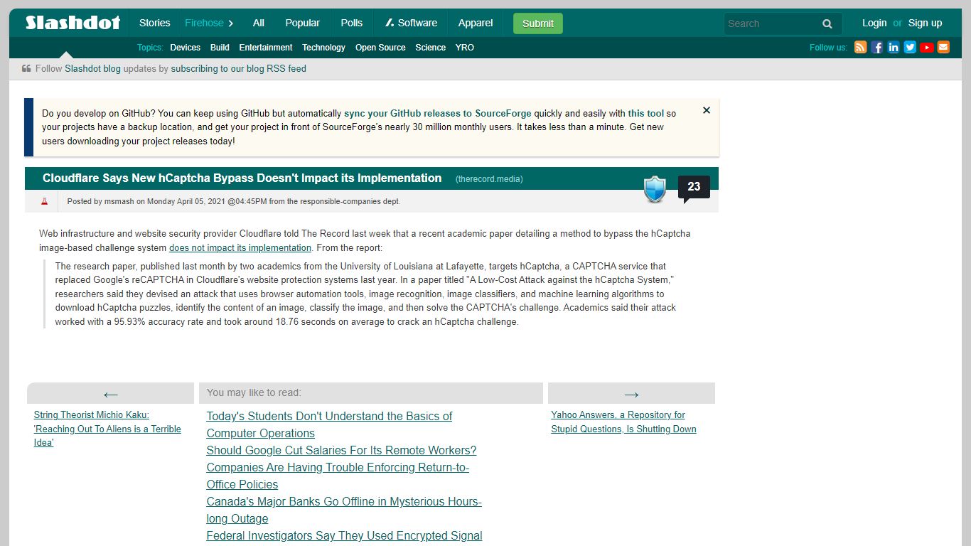Select the Technology topic
Viewport: 971px width, 546px height.
click(x=323, y=48)
